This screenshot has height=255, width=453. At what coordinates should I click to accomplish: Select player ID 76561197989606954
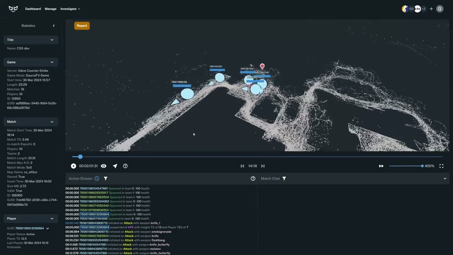tap(94, 210)
